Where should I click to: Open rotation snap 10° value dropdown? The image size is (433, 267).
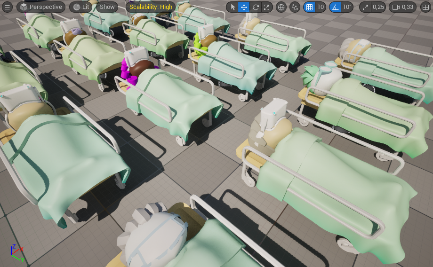tap(347, 7)
